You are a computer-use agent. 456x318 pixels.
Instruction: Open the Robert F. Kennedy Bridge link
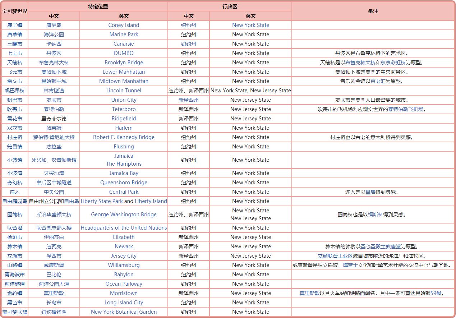[124, 137]
